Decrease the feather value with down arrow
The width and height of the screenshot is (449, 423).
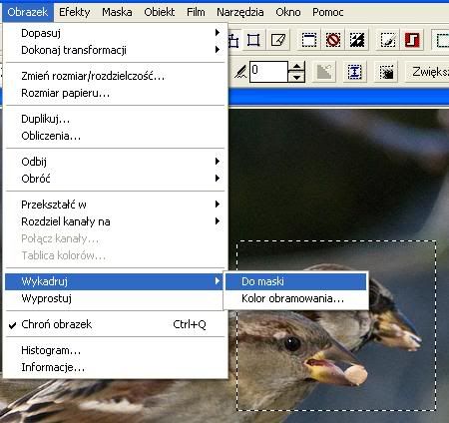tap(296, 77)
